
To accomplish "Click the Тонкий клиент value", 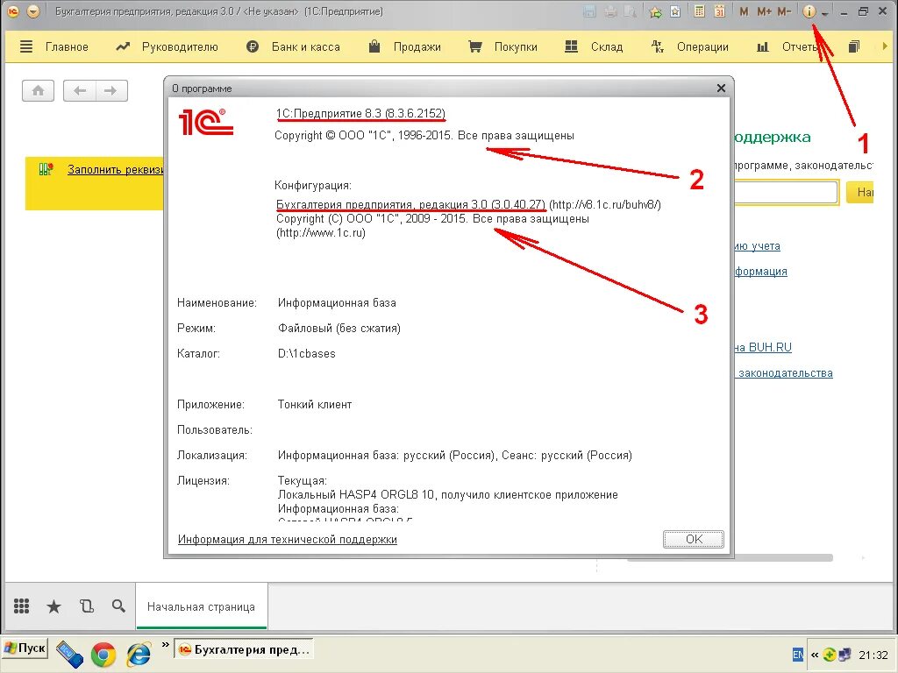I will tap(315, 405).
